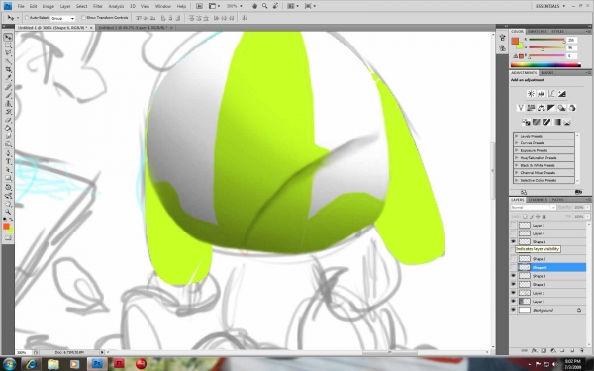Select the Rectangular Marquee tool
Screen dimensions: 594x371
tap(8, 46)
